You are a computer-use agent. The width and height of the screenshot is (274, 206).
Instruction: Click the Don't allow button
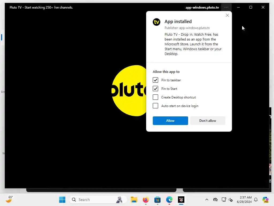tap(208, 121)
